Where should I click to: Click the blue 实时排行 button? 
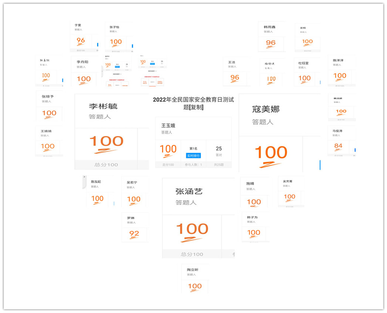point(193,155)
